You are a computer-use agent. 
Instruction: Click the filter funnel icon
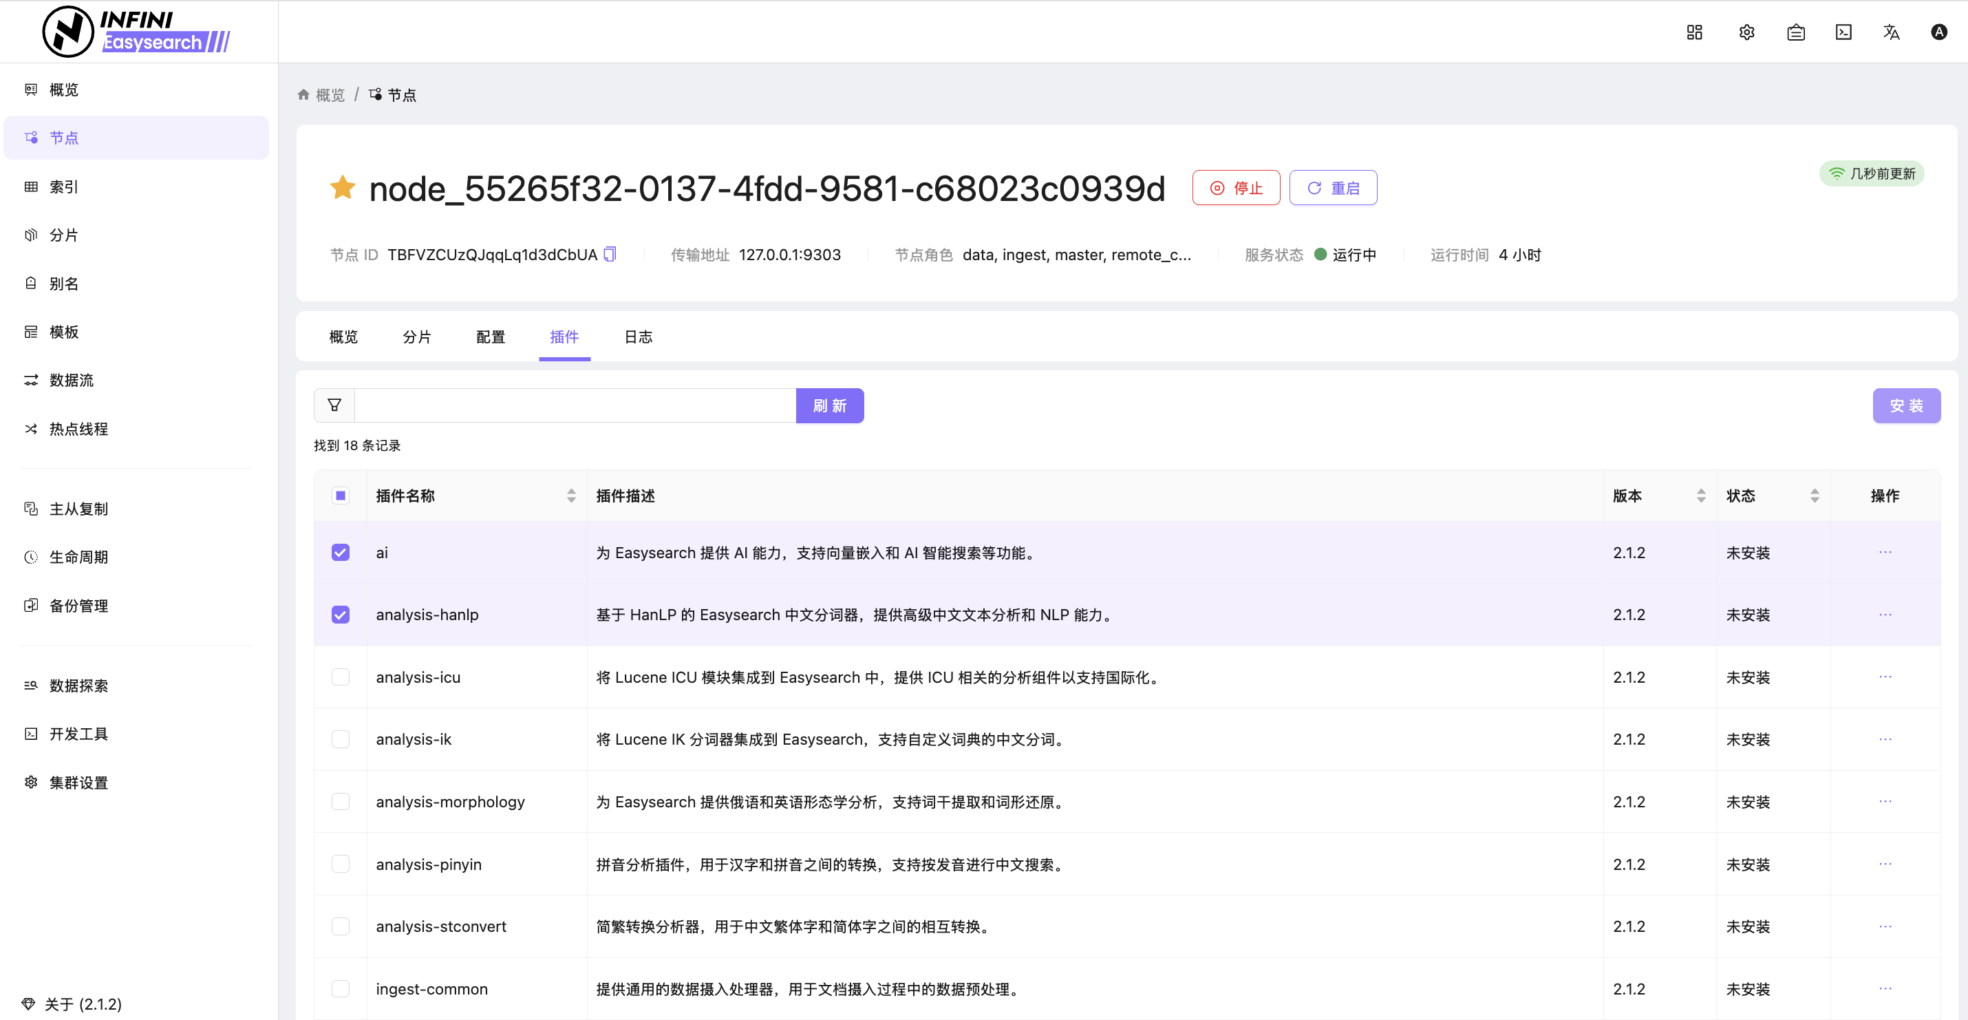(x=334, y=405)
